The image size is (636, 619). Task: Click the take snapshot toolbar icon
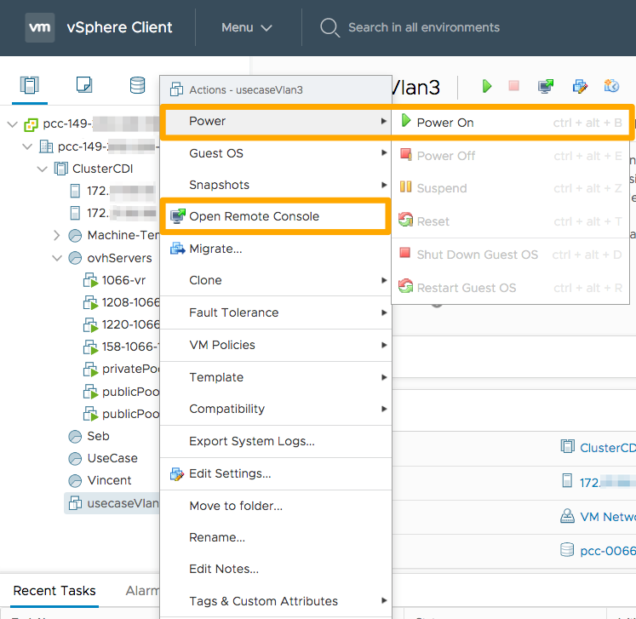tap(611, 86)
